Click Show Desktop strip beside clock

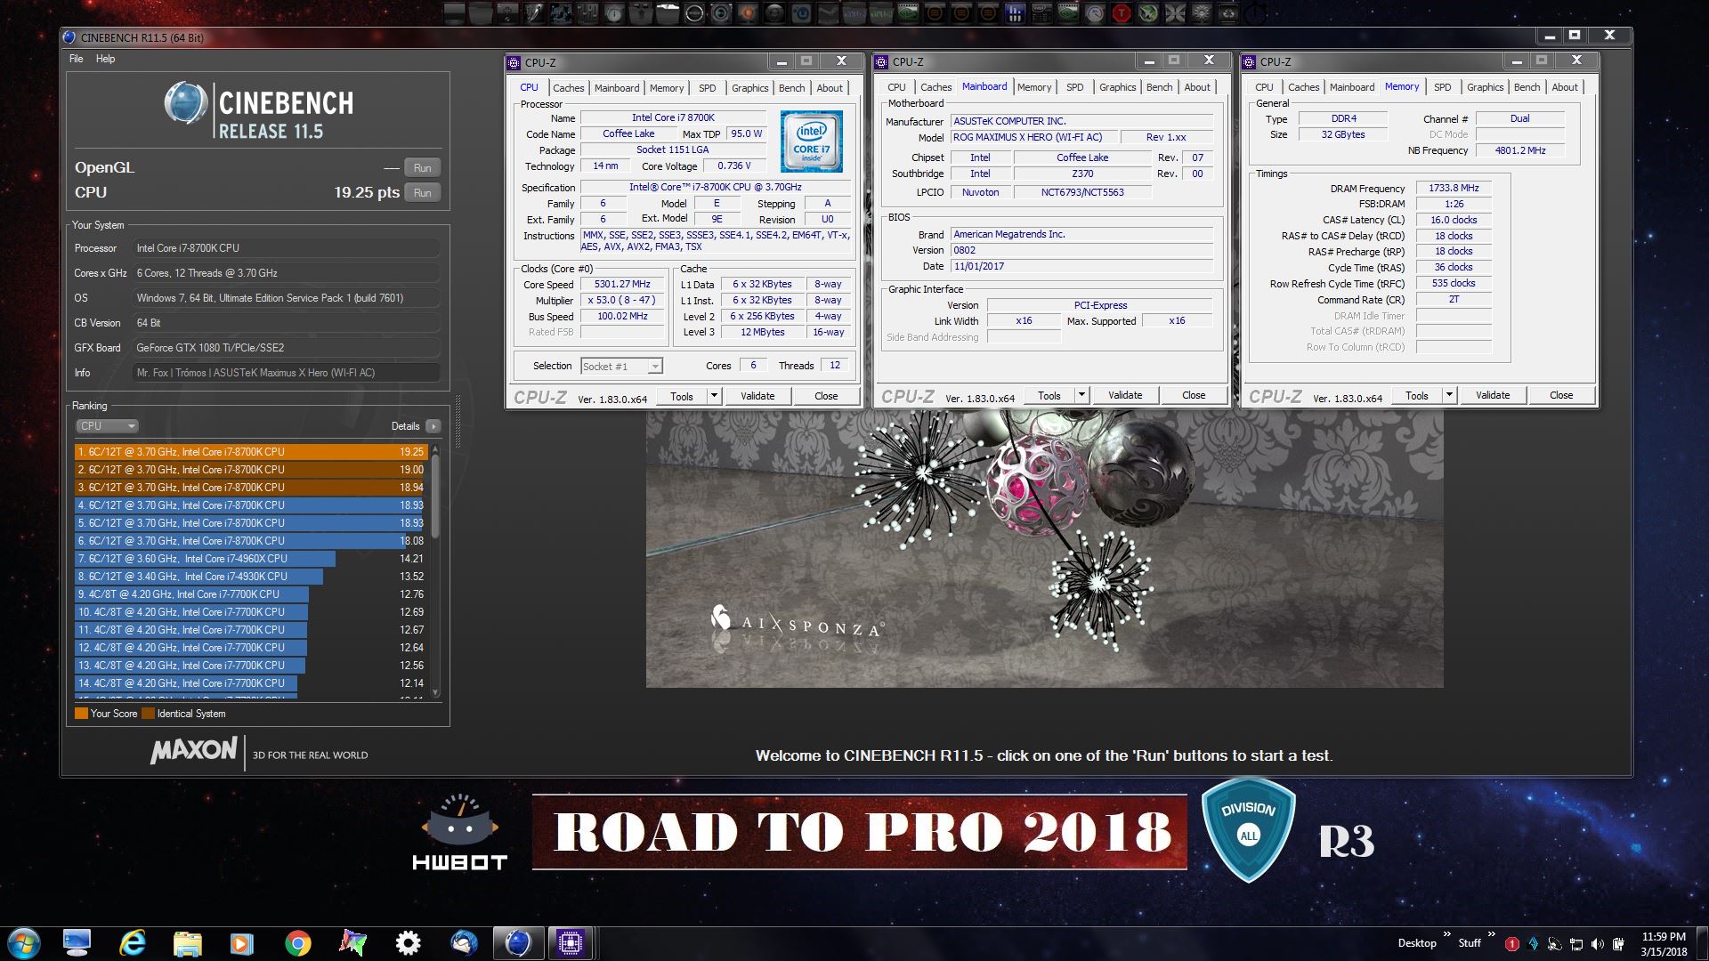point(1702,943)
